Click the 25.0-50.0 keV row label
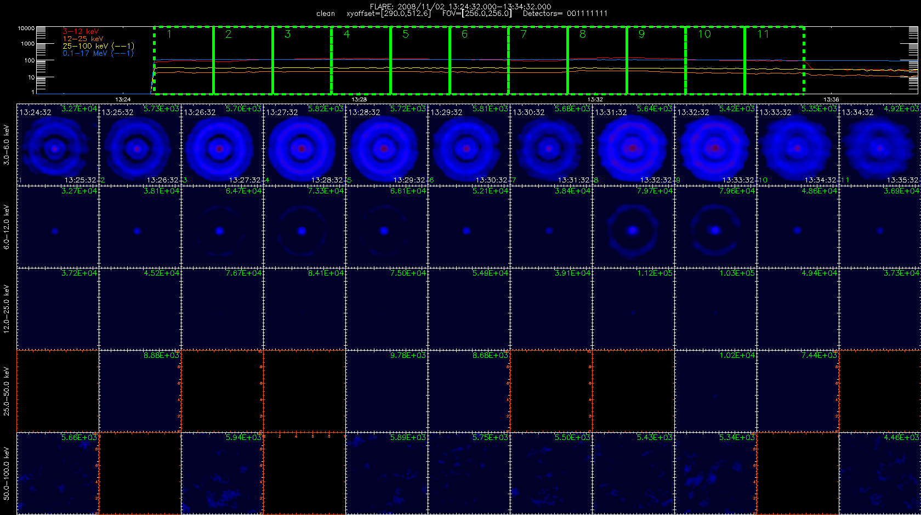This screenshot has height=515, width=921. tap(7, 391)
